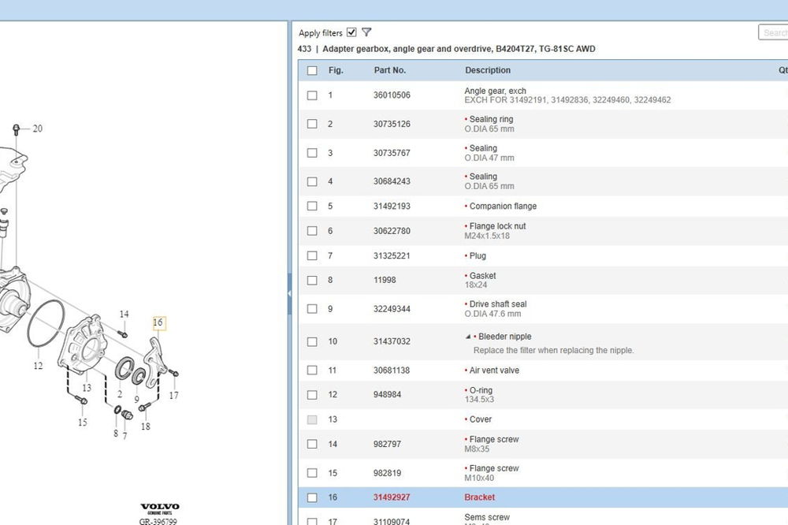
Task: Click O-ring callout 12 in the diagram
Action: [x=38, y=366]
